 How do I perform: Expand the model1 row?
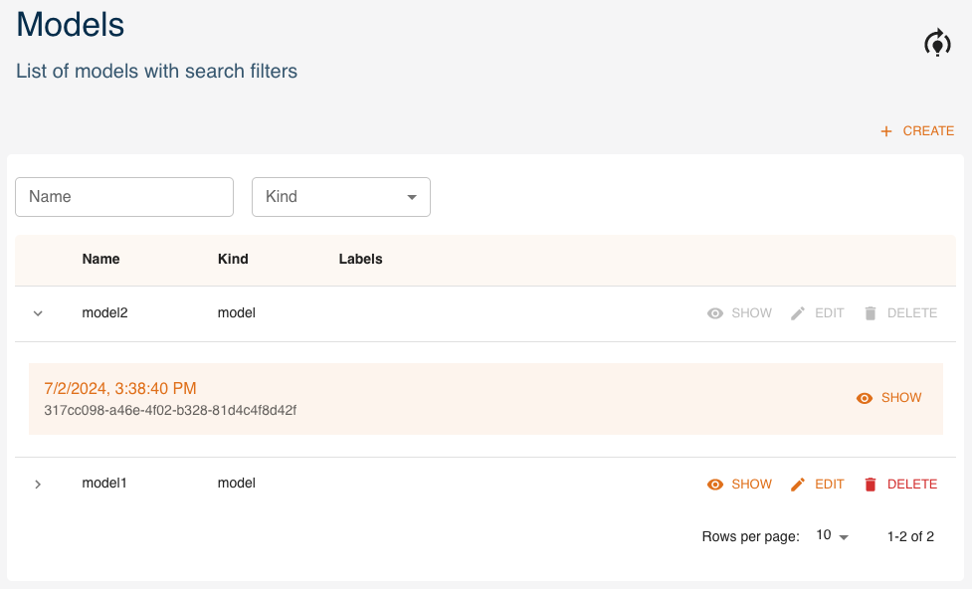38,485
